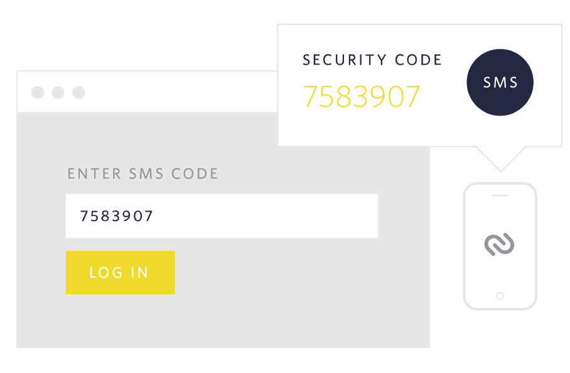The height and width of the screenshot is (373, 570).
Task: Tap the phone's top speaker slot
Action: pyautogui.click(x=500, y=195)
